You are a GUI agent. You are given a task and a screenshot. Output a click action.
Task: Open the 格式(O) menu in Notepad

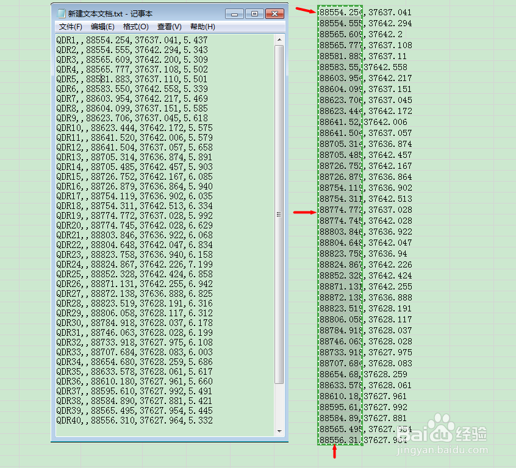click(x=135, y=27)
